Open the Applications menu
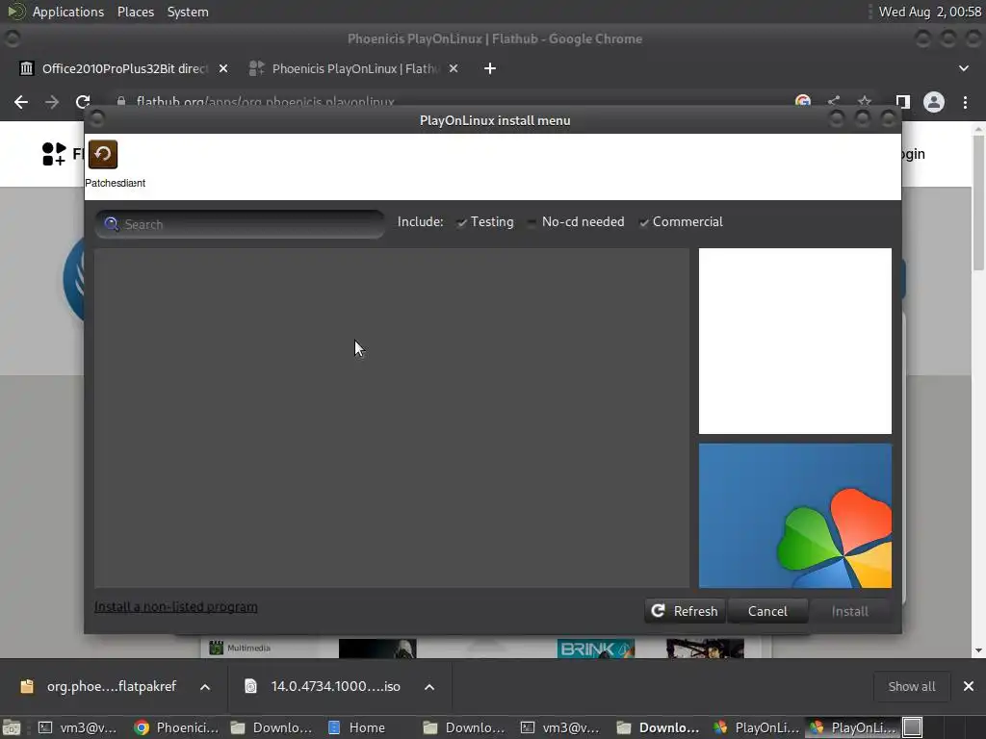This screenshot has height=739, width=986. [68, 12]
